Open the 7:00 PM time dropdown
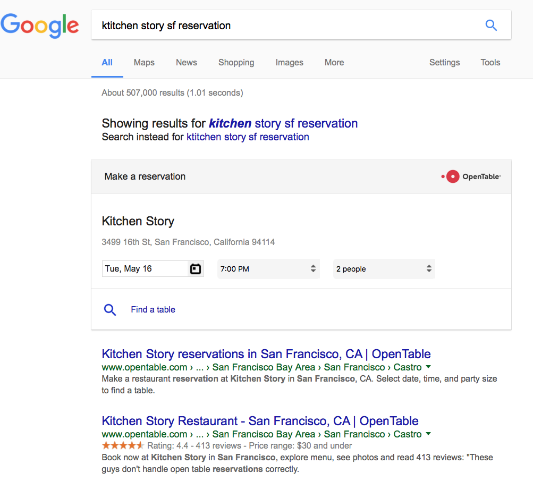533x481 pixels. pos(268,269)
